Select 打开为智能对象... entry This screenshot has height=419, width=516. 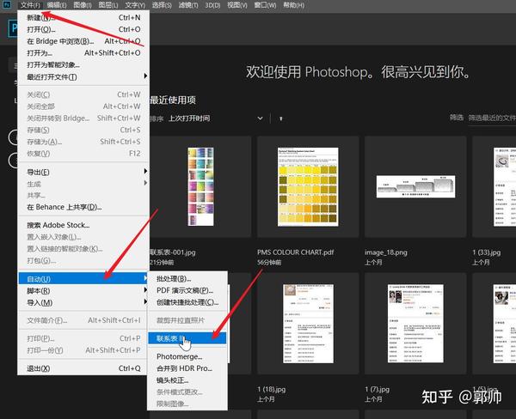click(x=83, y=64)
